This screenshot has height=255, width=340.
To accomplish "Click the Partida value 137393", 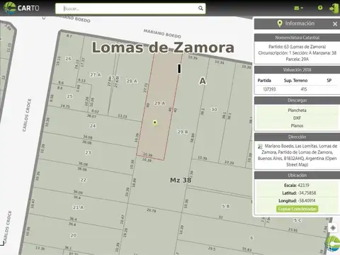I will 269,89.
